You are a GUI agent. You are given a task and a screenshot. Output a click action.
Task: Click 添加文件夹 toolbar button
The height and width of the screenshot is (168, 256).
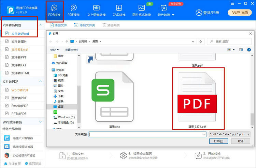coord(84,25)
